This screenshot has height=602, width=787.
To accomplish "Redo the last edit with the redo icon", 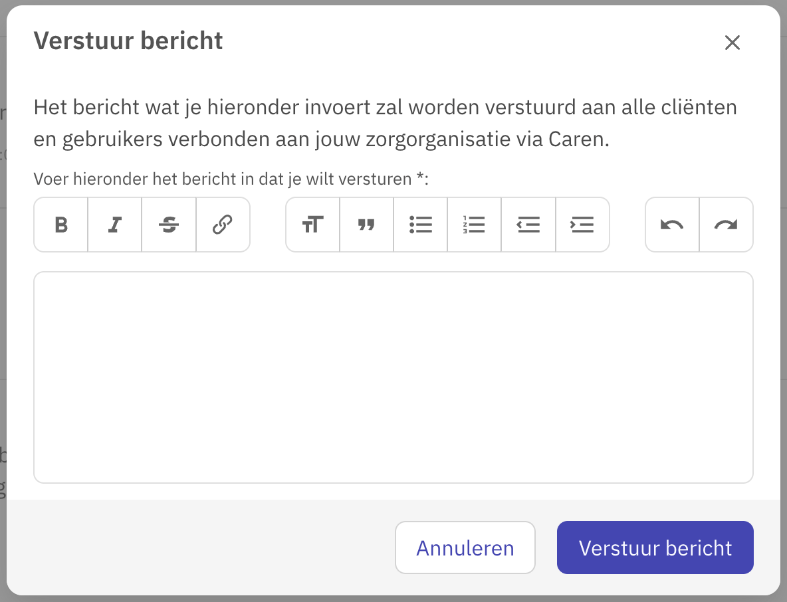I will [x=725, y=225].
